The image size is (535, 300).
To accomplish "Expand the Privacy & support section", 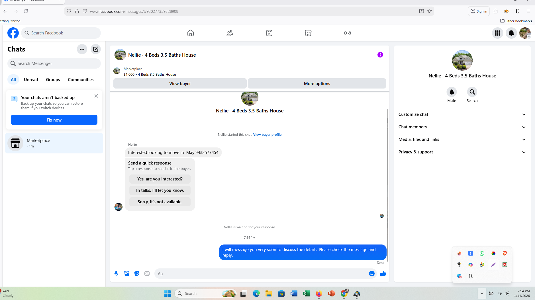I will coord(462,152).
